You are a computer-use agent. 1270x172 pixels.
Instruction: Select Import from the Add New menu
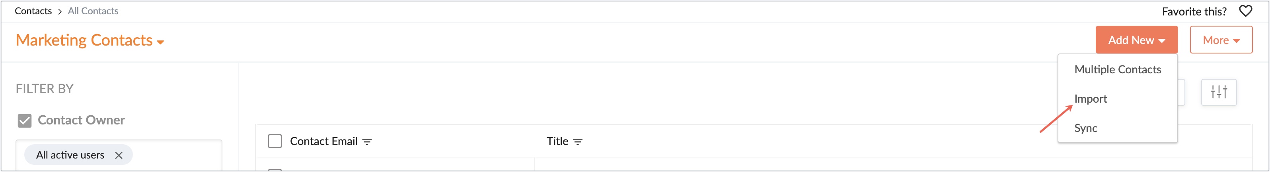coord(1090,99)
